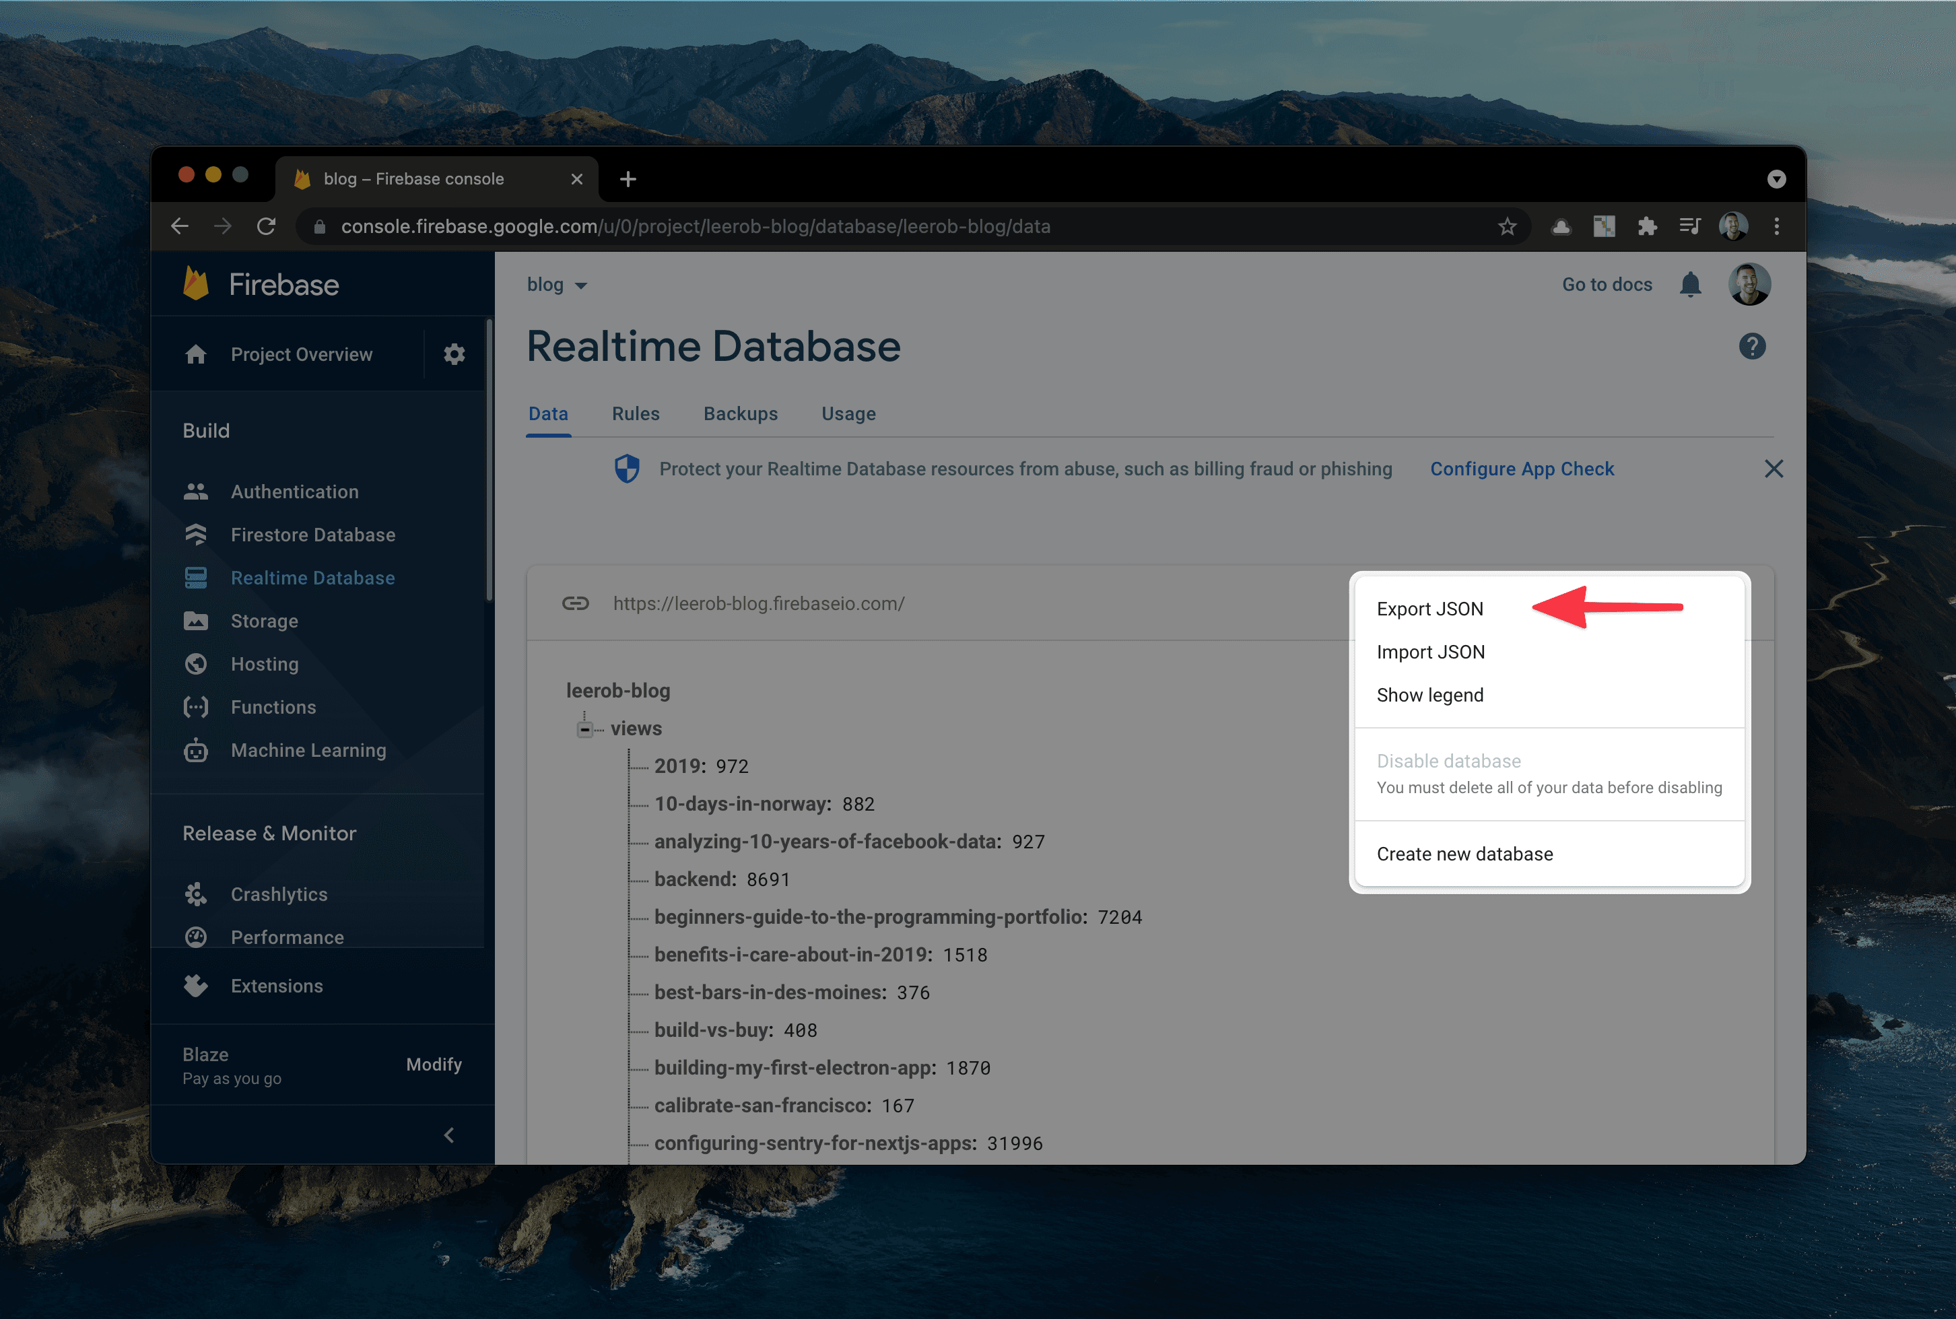Open the blog project dropdown
1956x1319 pixels.
click(x=556, y=284)
